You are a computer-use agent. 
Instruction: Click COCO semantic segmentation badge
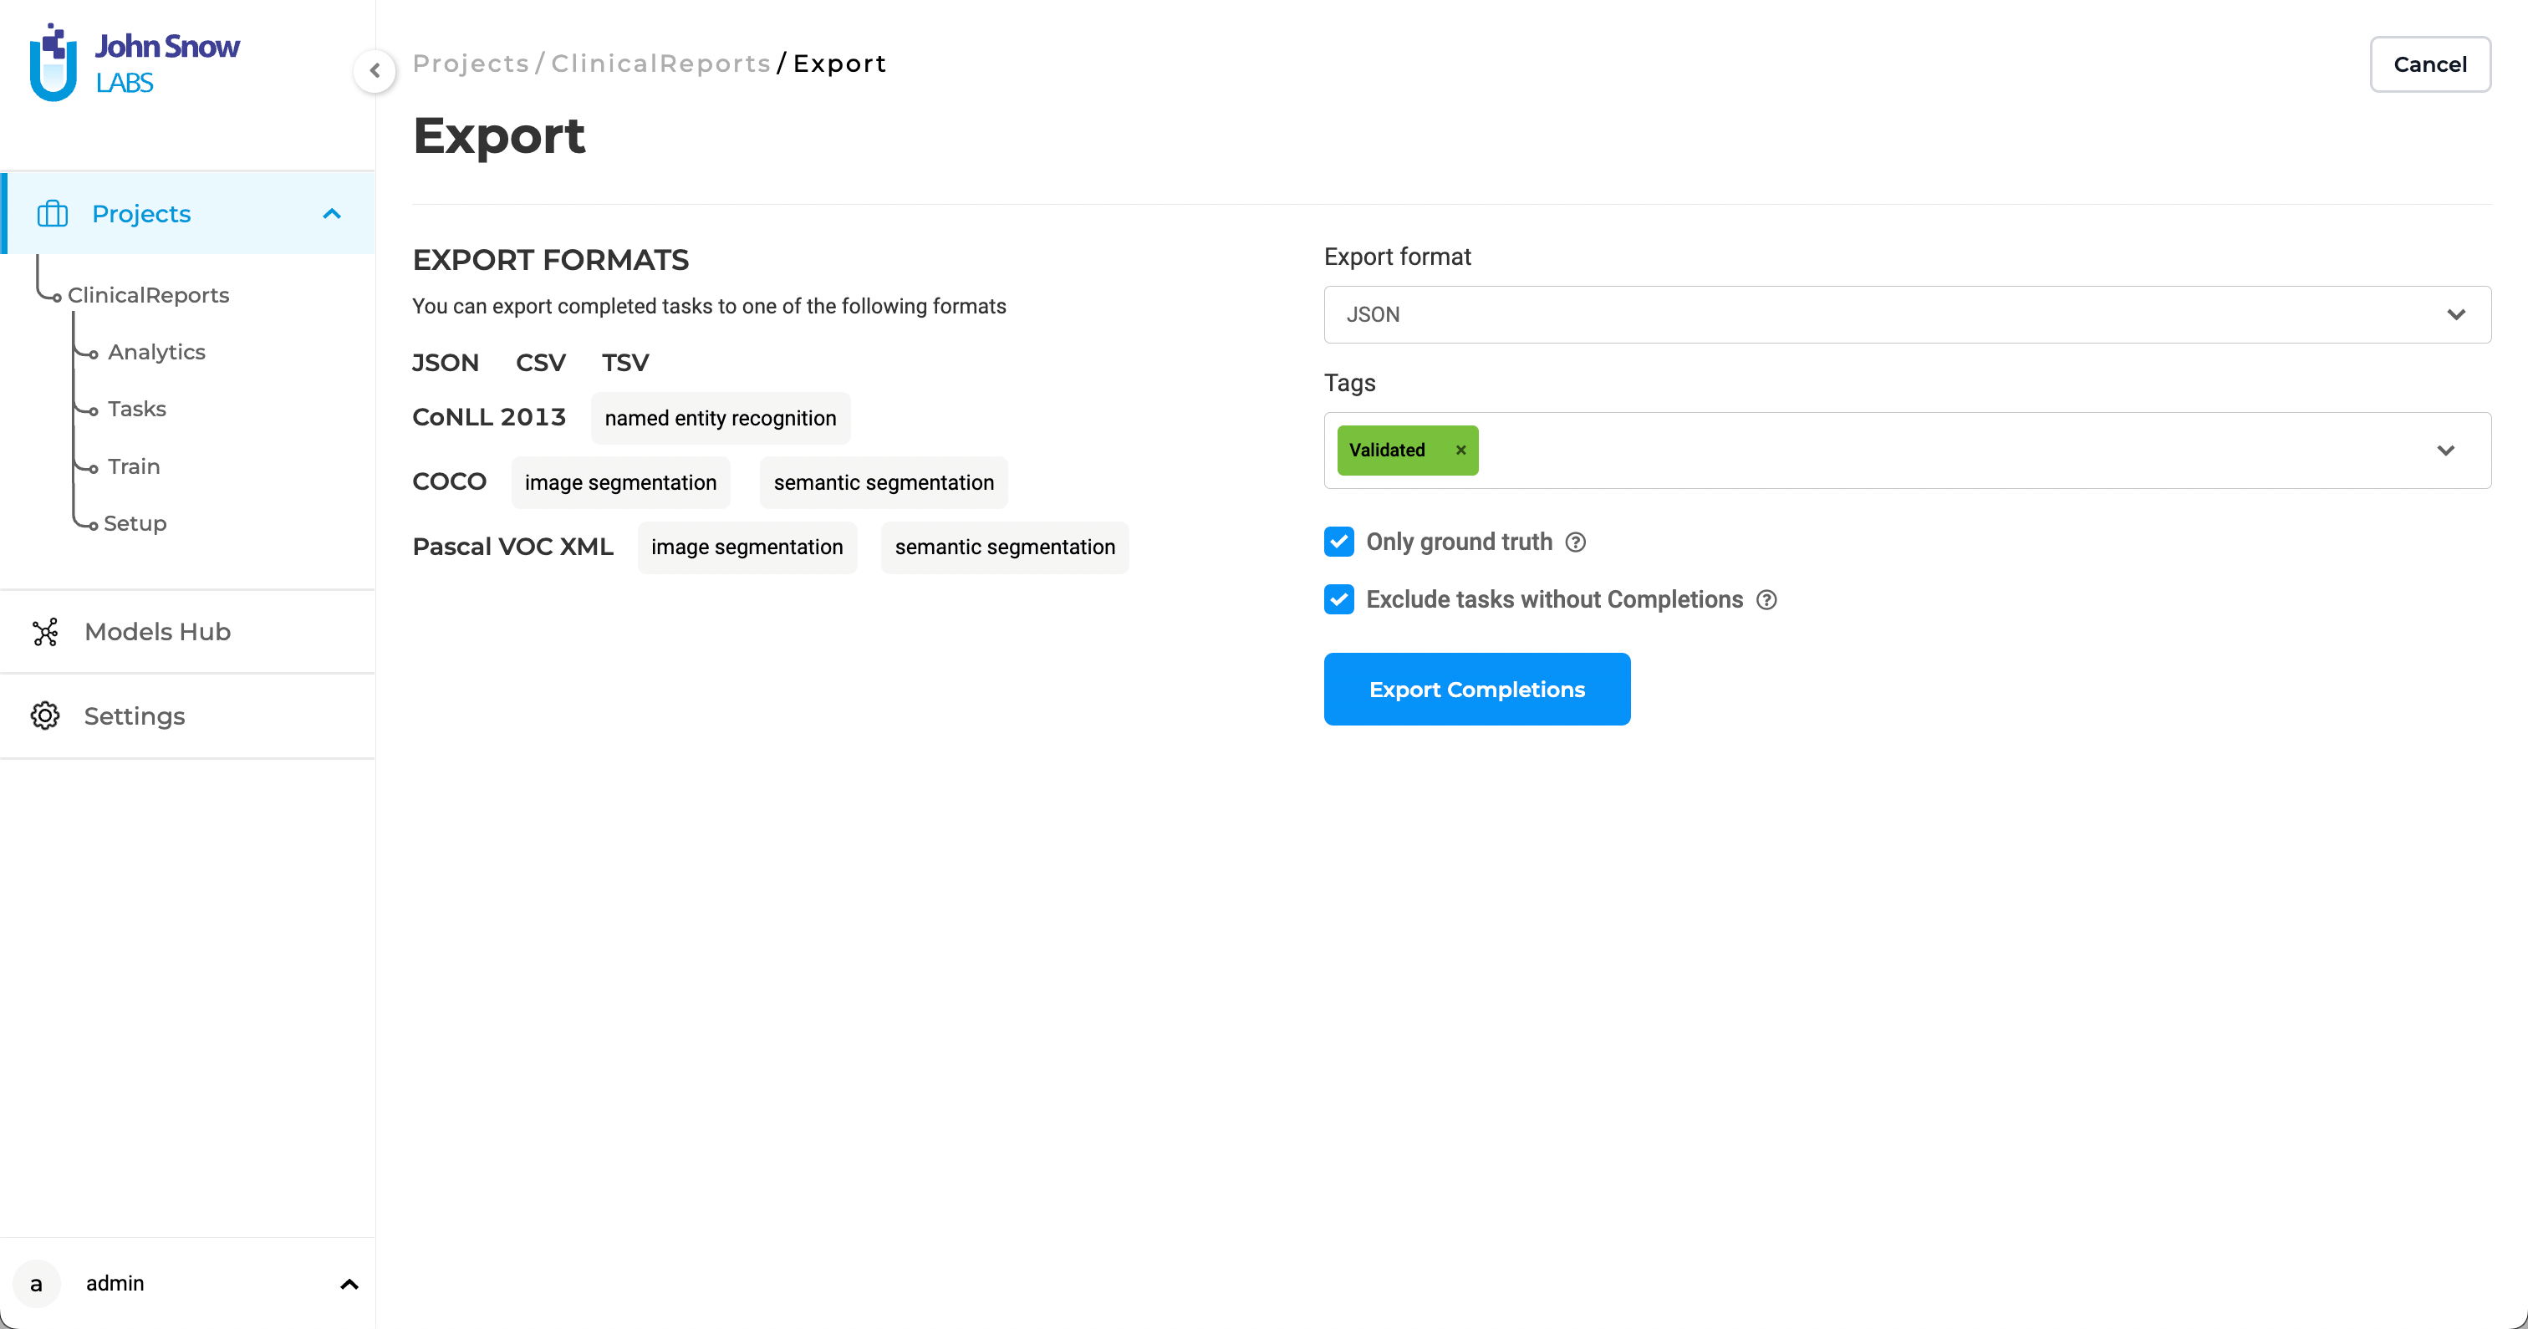click(884, 483)
